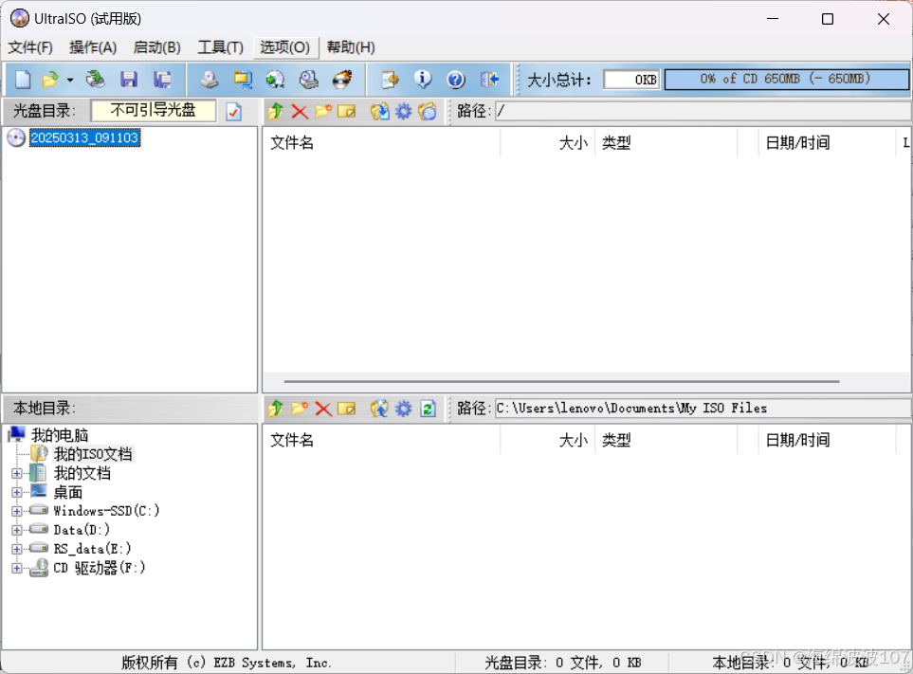Go up one level in local pane
Image resolution: width=913 pixels, height=674 pixels.
point(276,409)
